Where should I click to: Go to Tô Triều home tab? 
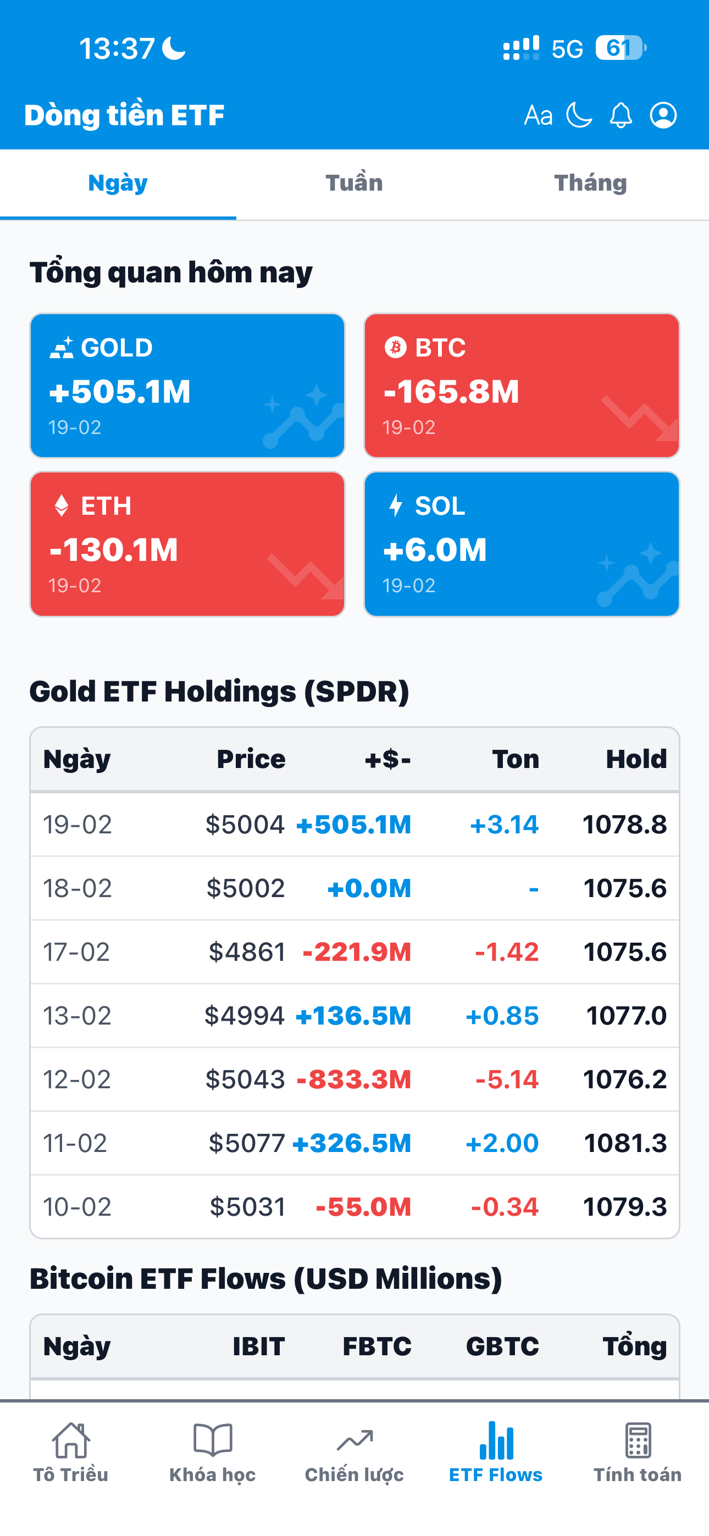coord(71,1441)
